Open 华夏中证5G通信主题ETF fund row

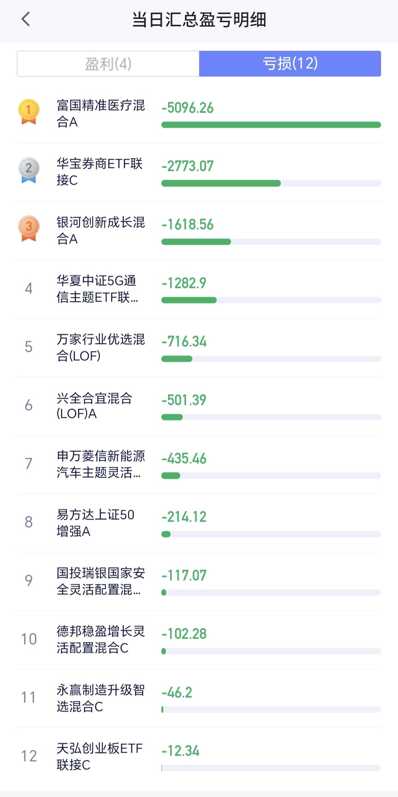tap(199, 289)
